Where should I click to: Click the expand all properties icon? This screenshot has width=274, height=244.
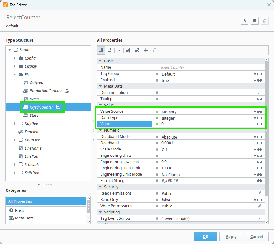tap(128, 50)
